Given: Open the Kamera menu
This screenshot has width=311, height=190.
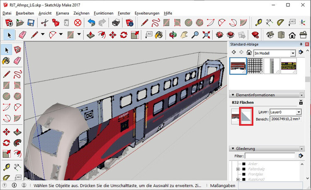Looking at the screenshot, I should click(x=62, y=13).
